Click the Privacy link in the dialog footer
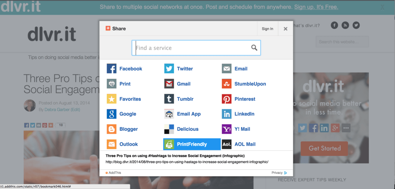The width and height of the screenshot is (395, 189). [277, 173]
